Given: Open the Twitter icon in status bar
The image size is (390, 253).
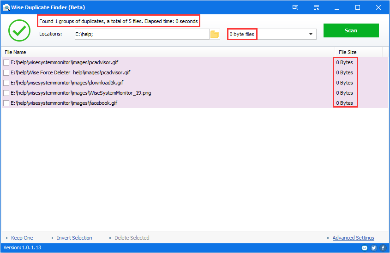Looking at the screenshot, I should pos(373,248).
